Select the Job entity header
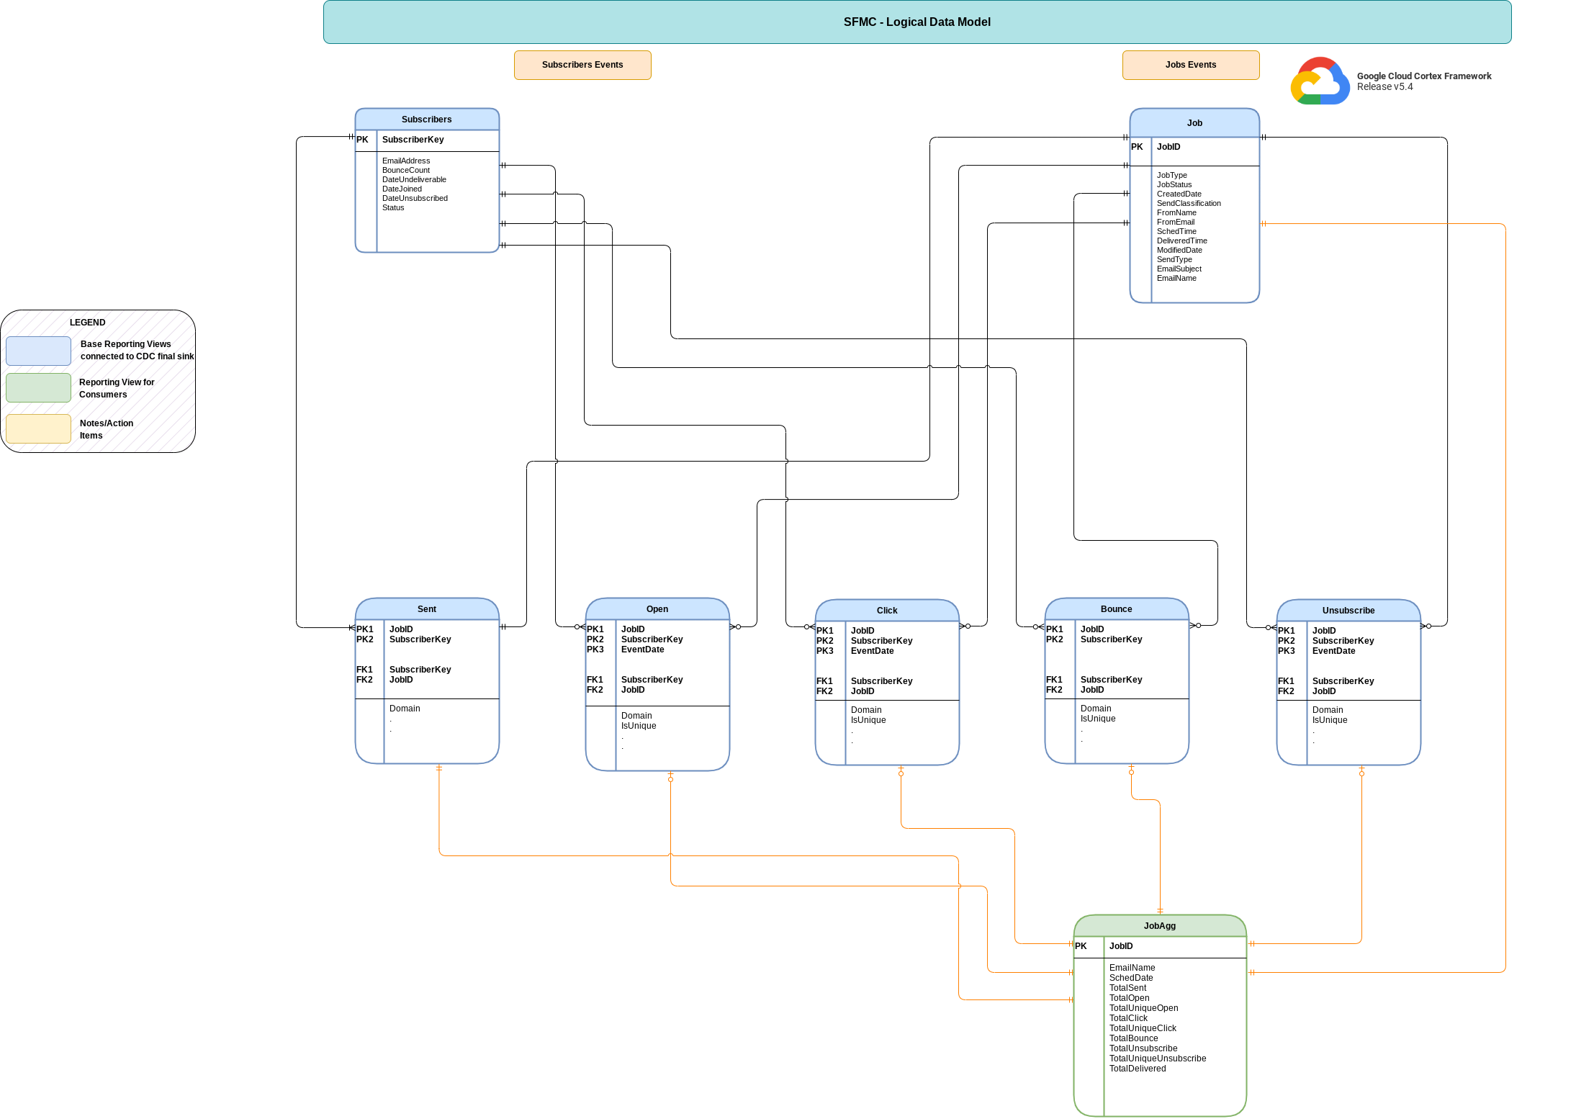This screenshot has height=1119, width=1594. point(1194,122)
